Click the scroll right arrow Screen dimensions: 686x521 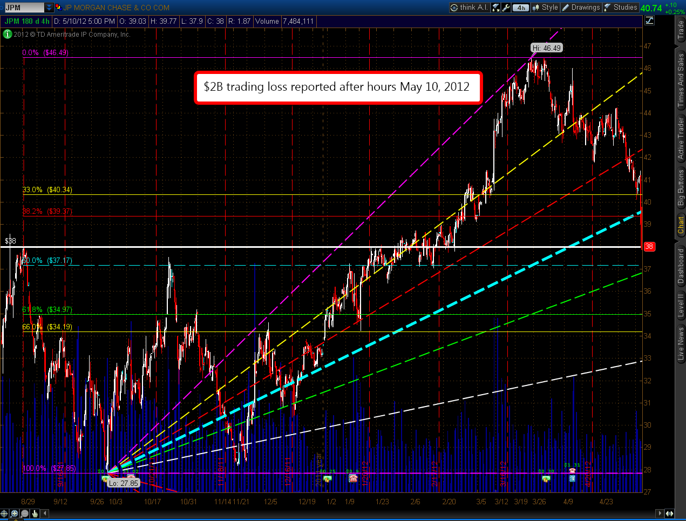pos(659,513)
